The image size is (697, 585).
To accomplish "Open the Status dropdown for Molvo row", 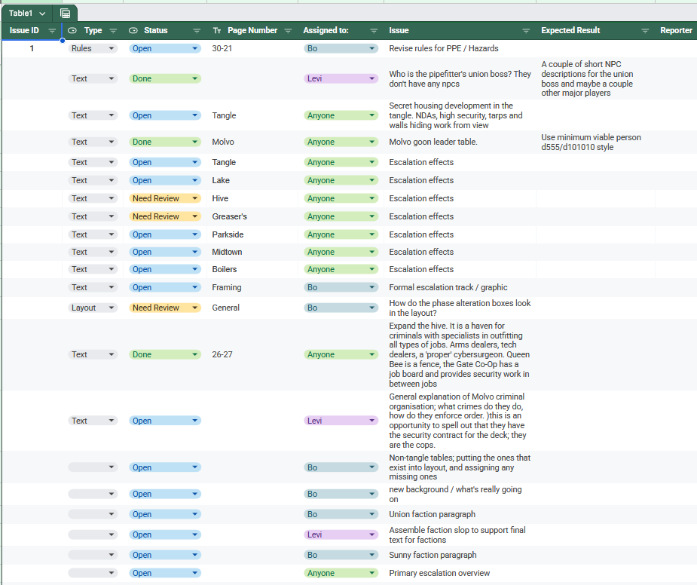I will tap(195, 142).
